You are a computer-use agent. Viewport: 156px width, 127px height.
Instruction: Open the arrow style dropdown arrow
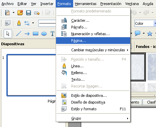point(33,23)
